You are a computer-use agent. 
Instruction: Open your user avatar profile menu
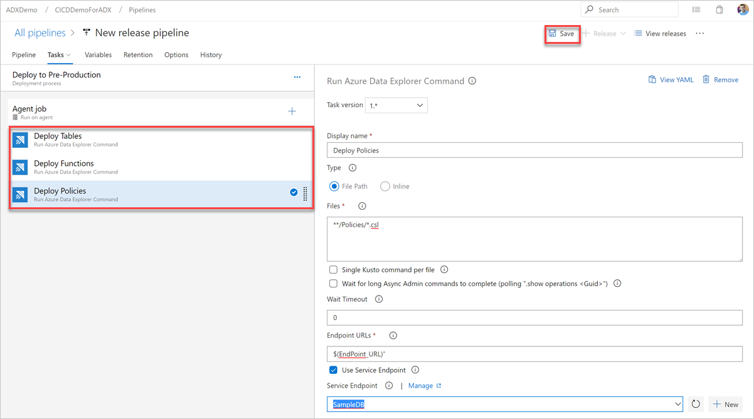point(742,9)
